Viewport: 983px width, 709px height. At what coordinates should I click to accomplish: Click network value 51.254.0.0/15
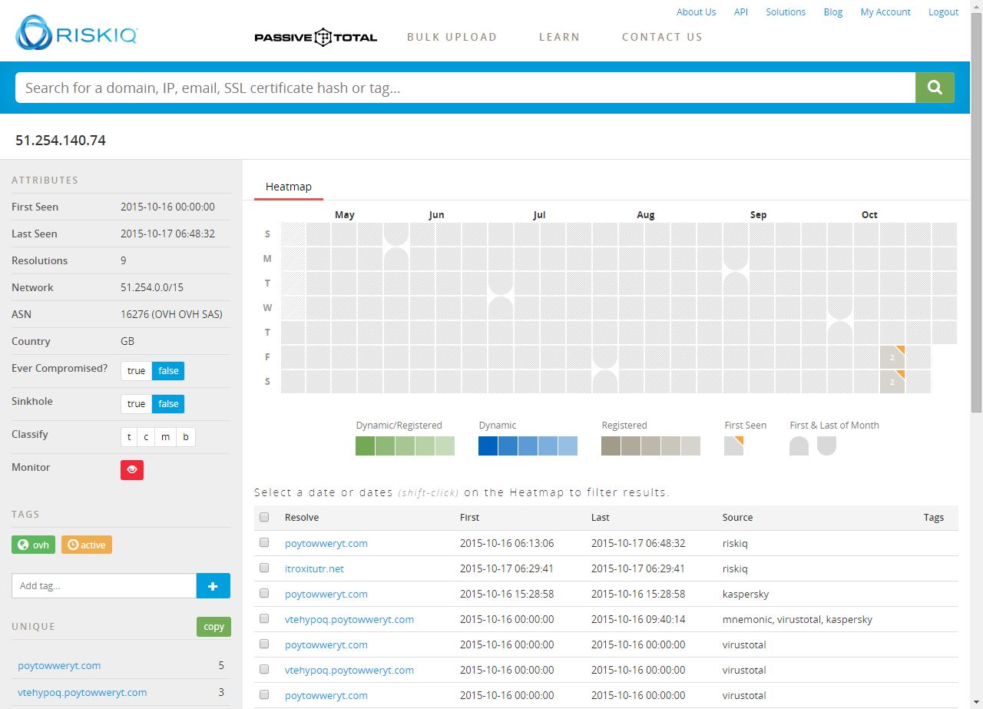click(x=152, y=287)
